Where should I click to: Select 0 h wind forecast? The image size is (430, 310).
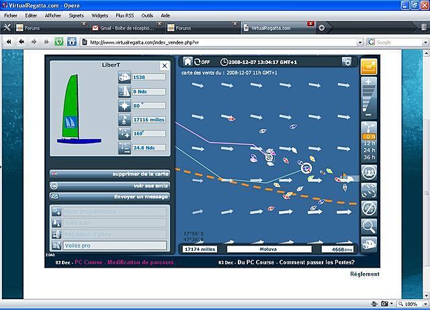pyautogui.click(x=369, y=137)
